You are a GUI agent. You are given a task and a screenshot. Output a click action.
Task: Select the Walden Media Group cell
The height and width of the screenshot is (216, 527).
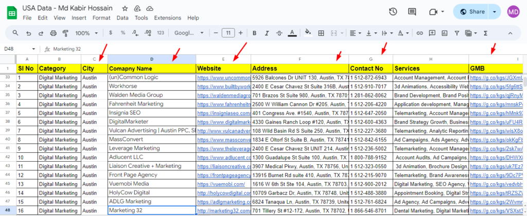tap(152, 95)
